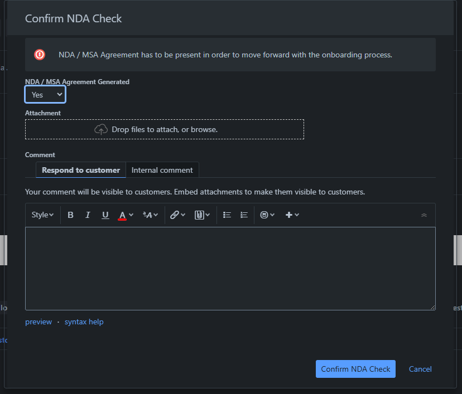The width and height of the screenshot is (462, 394).
Task: Open the text color picker
Action: tap(126, 215)
